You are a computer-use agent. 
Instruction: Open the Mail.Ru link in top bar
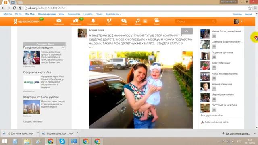pos(8,14)
